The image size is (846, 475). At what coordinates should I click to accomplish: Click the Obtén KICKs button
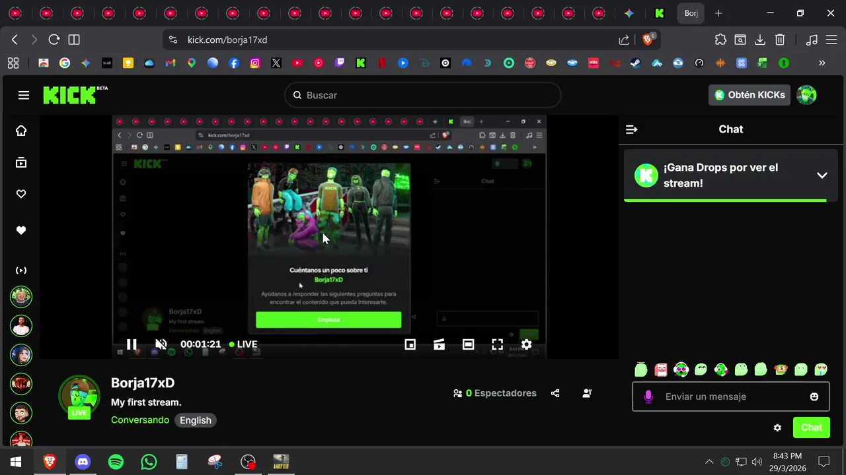[750, 95]
